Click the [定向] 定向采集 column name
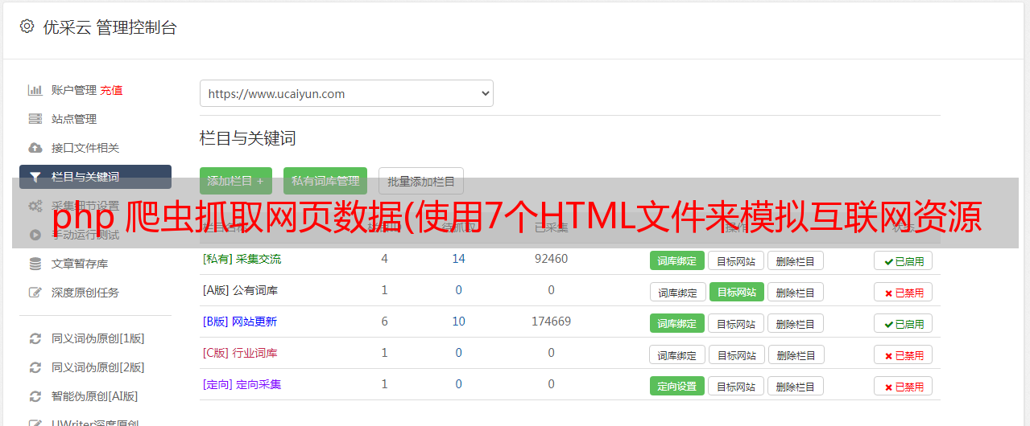The image size is (1030, 426). [x=242, y=384]
